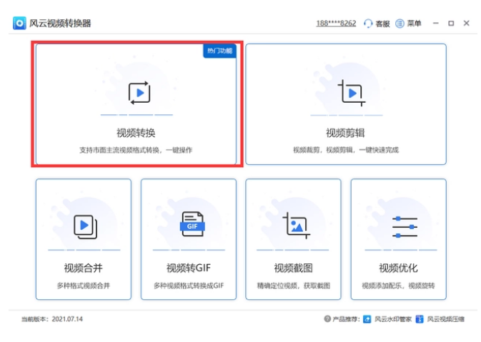Click the 视频截图 crop-image icon
481x342 pixels.
[296, 226]
